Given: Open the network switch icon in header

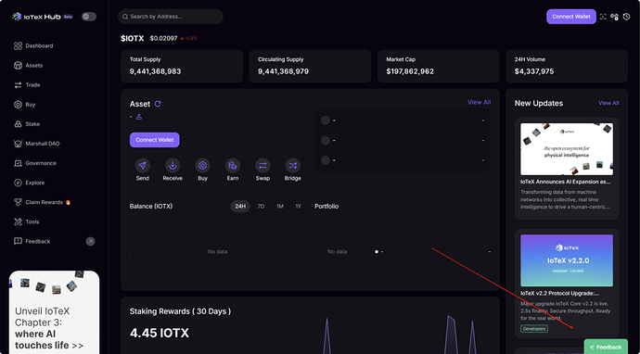Looking at the screenshot, I should (614, 17).
